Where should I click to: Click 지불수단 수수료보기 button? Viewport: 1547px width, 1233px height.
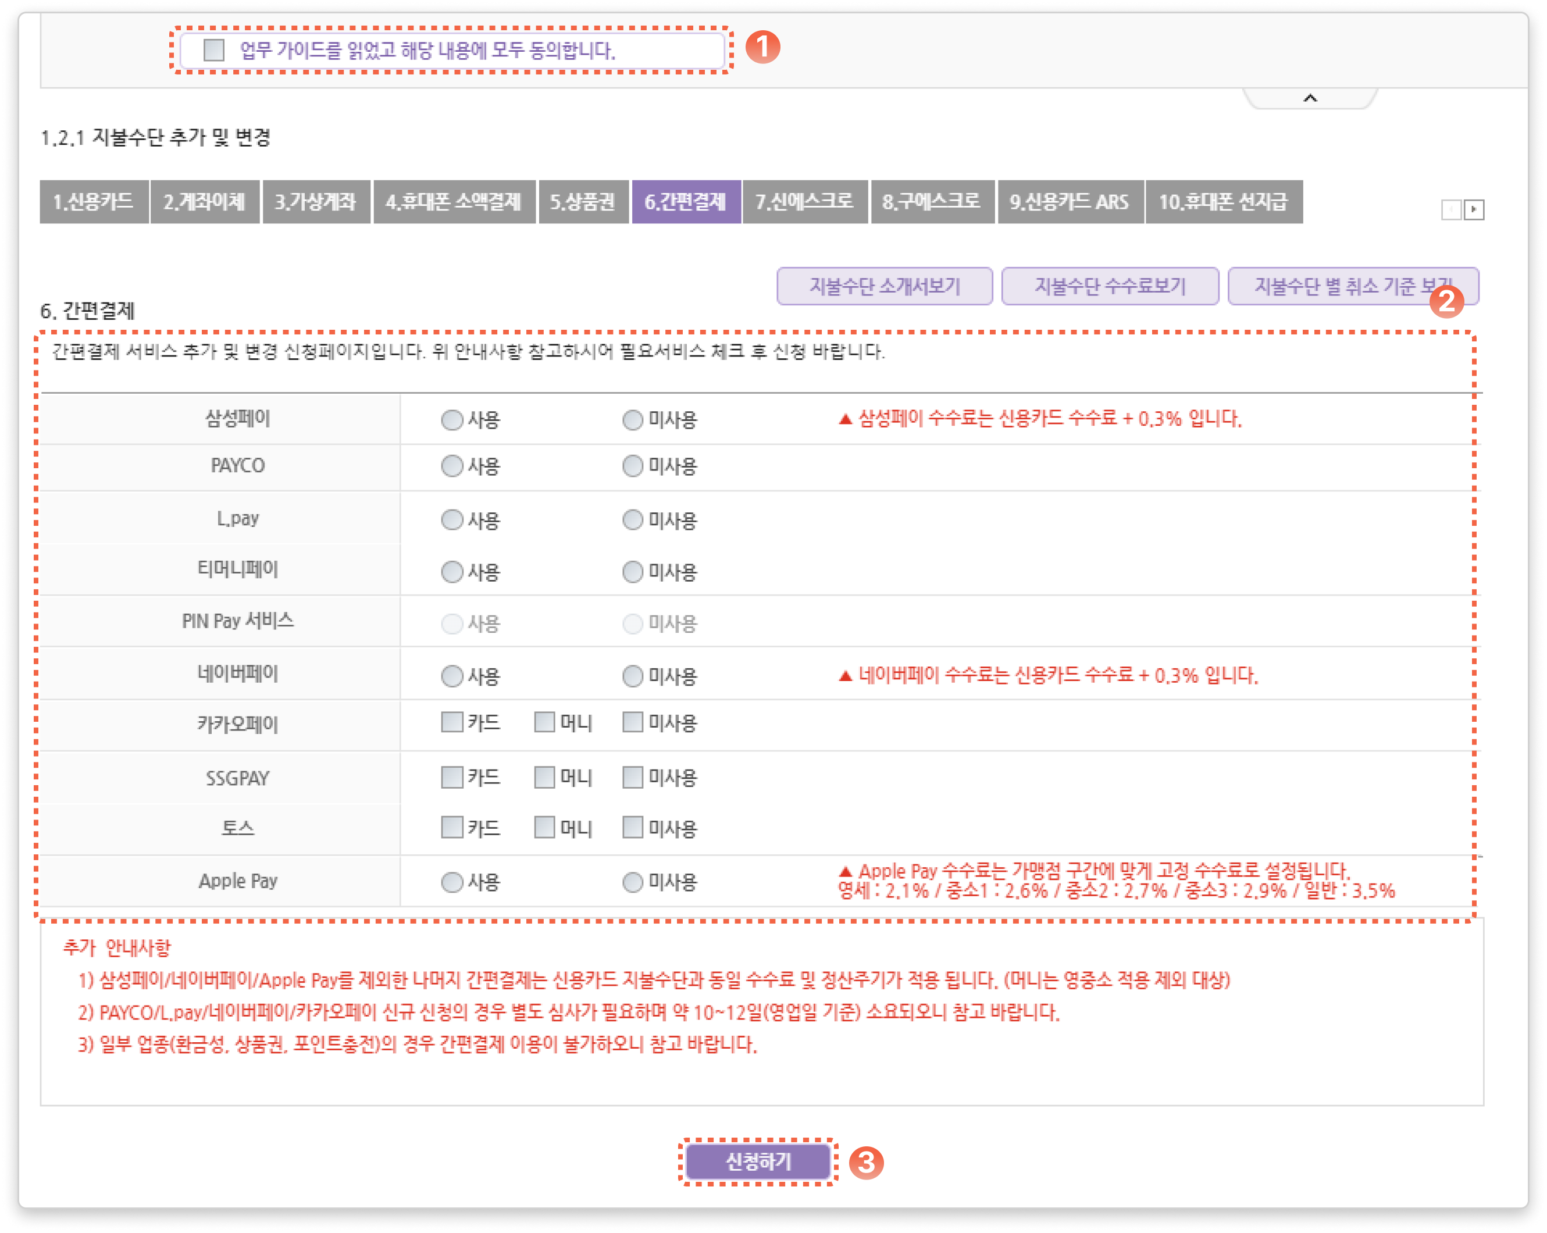point(1109,286)
